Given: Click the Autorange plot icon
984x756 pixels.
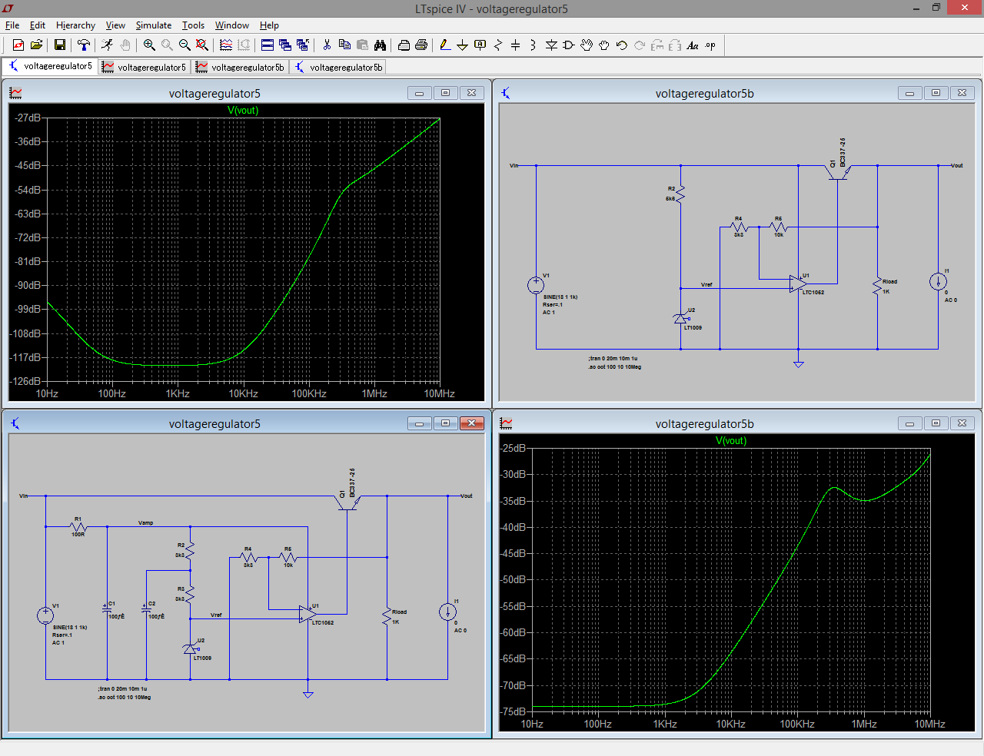Looking at the screenshot, I should (x=226, y=45).
